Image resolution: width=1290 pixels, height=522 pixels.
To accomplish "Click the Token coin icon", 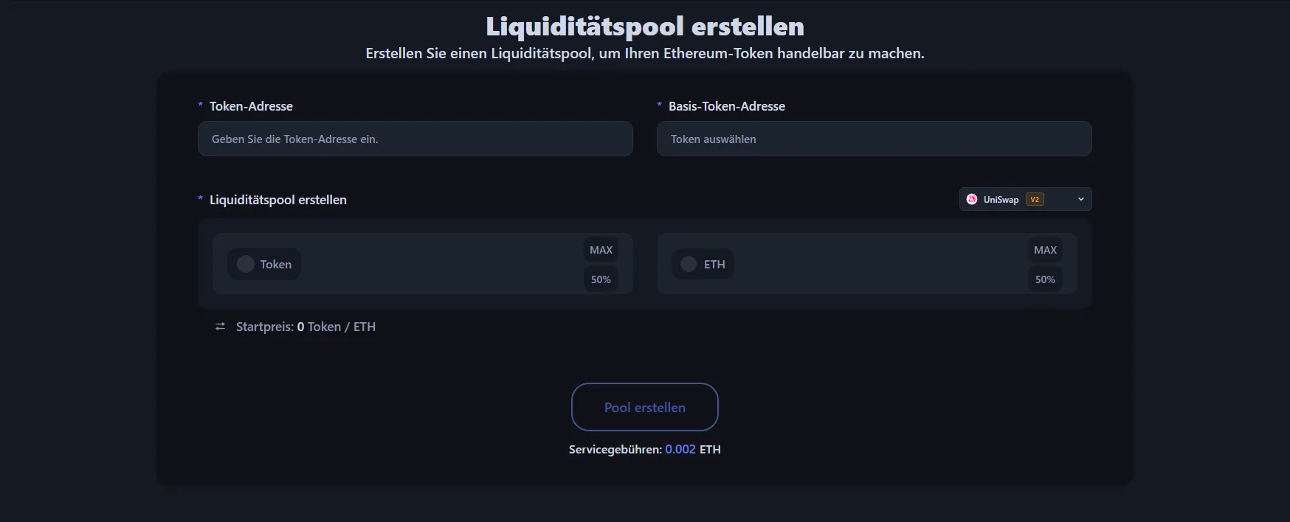I will pos(244,263).
